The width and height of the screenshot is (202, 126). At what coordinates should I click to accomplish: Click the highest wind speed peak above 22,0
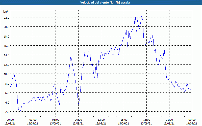[135, 15]
